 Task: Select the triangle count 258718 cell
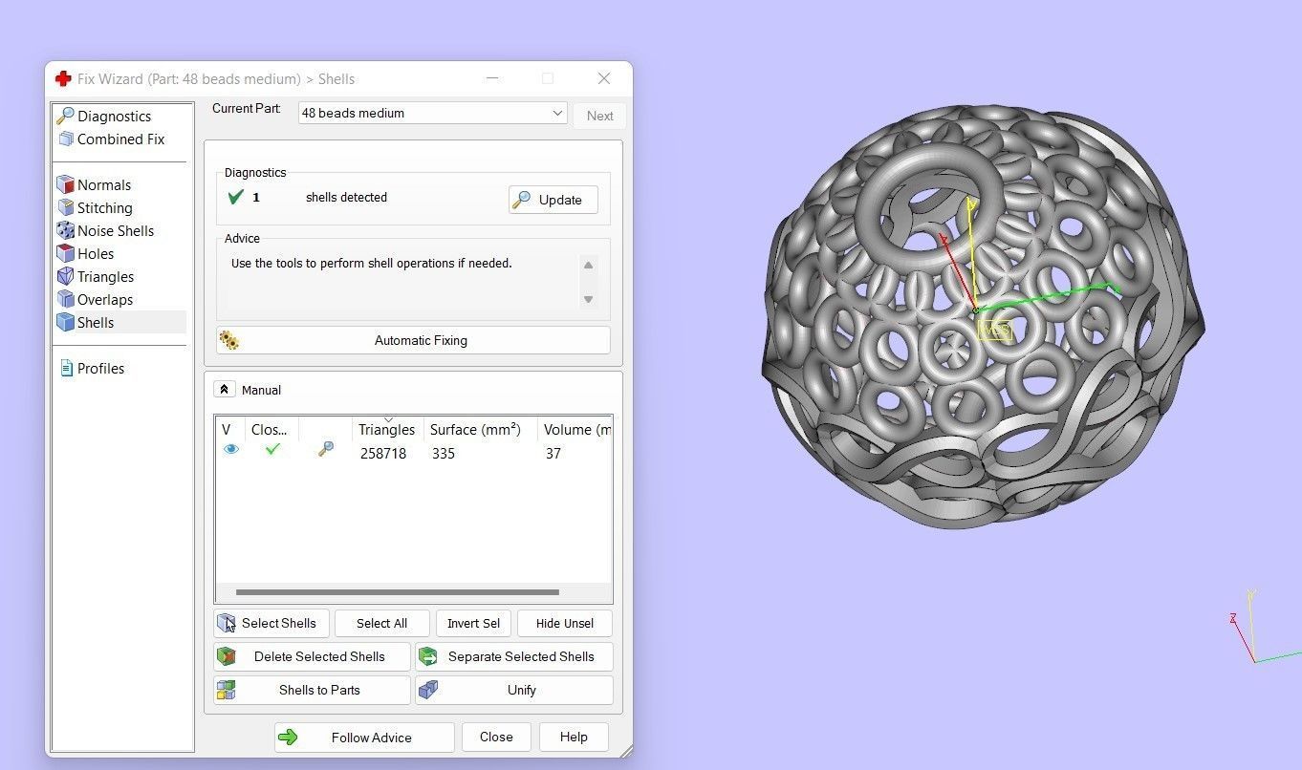point(383,453)
